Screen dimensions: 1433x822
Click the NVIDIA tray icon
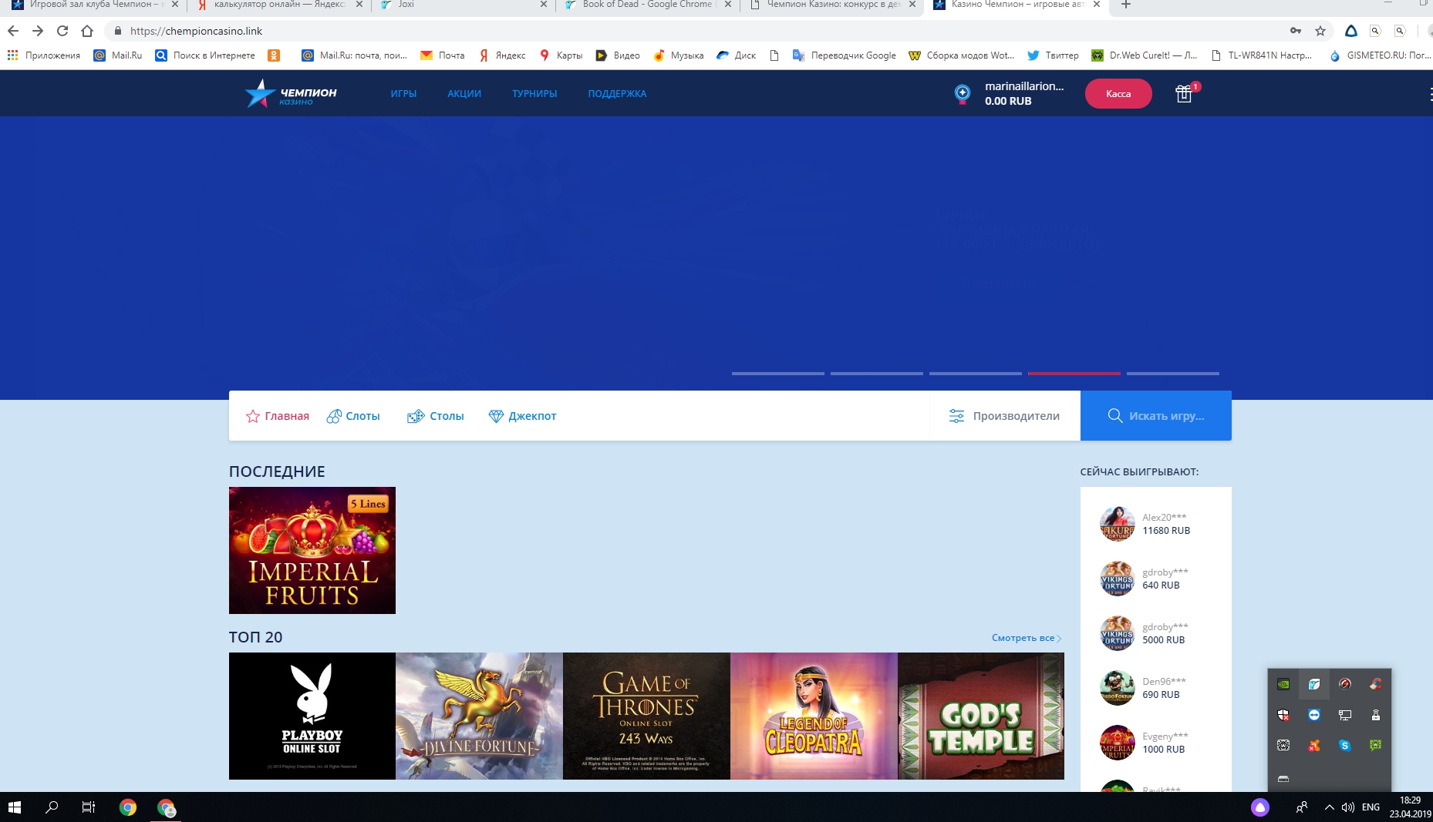pyautogui.click(x=1283, y=684)
